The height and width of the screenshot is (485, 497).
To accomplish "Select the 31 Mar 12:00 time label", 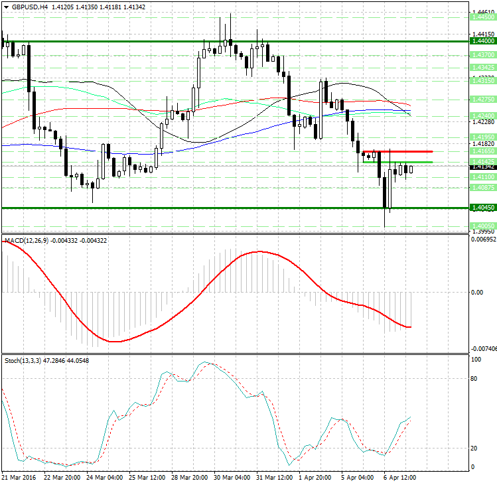I will pos(274,477).
